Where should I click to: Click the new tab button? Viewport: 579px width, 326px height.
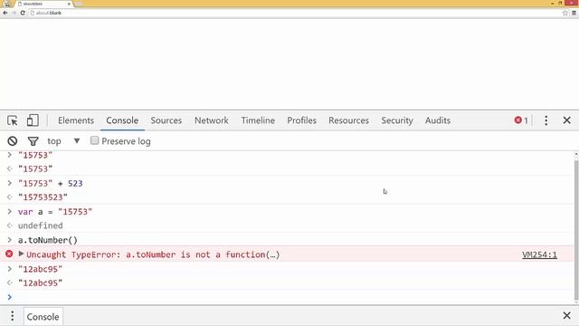tap(79, 4)
